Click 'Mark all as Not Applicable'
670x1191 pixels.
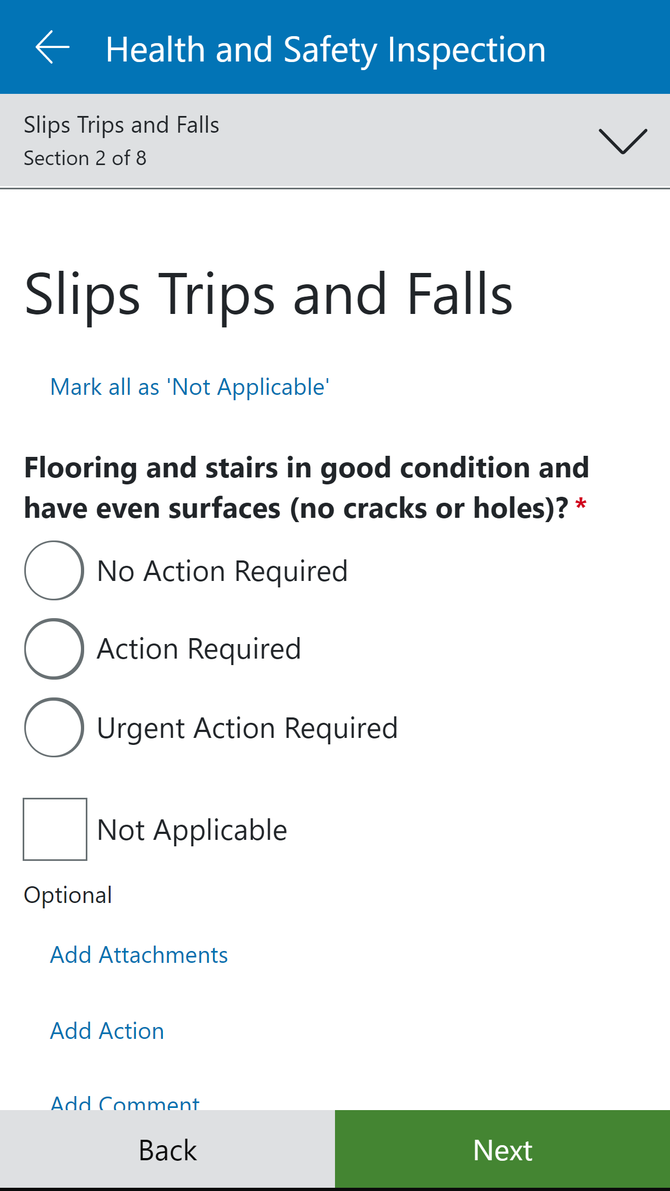(190, 386)
